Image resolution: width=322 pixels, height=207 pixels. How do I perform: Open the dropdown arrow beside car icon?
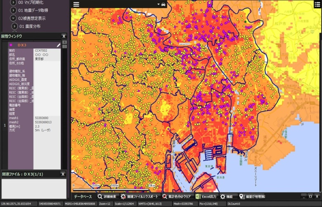[159, 4]
